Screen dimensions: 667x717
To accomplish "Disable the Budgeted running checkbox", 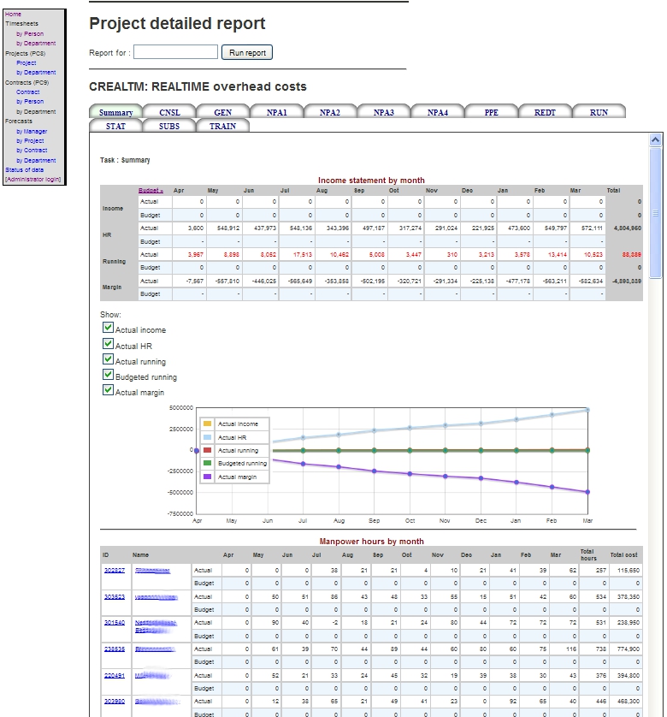I will pos(108,375).
